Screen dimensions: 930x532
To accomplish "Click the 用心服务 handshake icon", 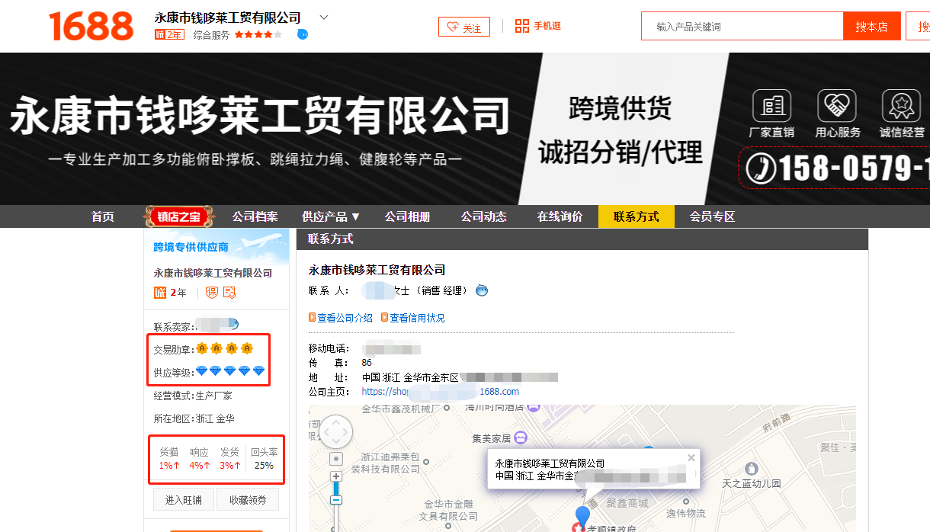I will 837,105.
